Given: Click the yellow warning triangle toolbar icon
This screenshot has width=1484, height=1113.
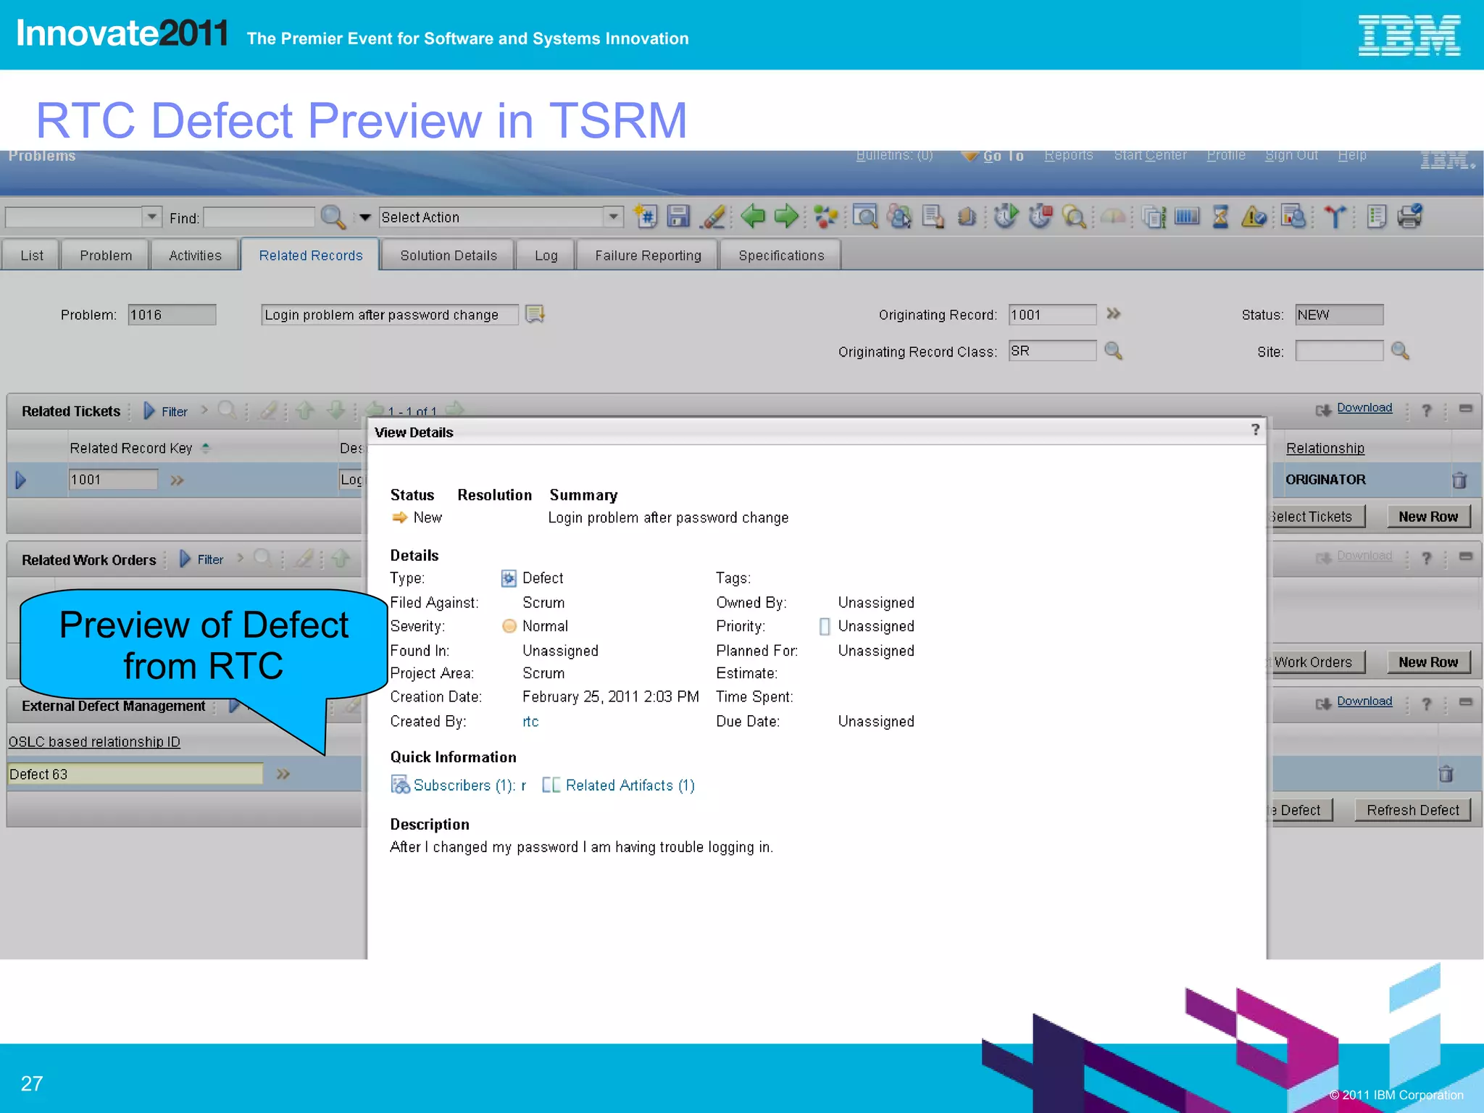Looking at the screenshot, I should point(1254,216).
